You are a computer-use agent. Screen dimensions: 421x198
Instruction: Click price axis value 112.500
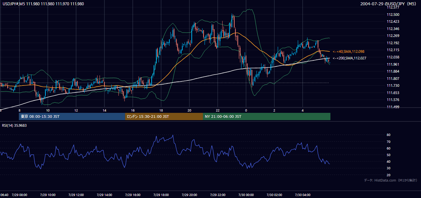[x=393, y=15]
